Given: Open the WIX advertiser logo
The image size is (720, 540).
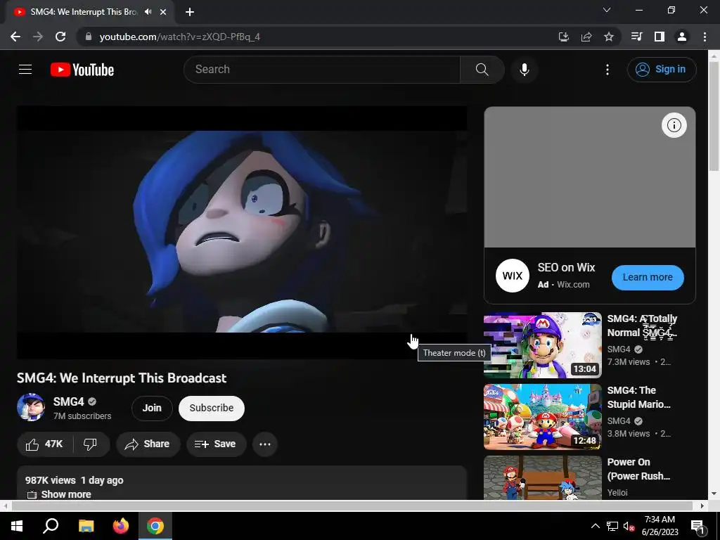Looking at the screenshot, I should (x=513, y=276).
